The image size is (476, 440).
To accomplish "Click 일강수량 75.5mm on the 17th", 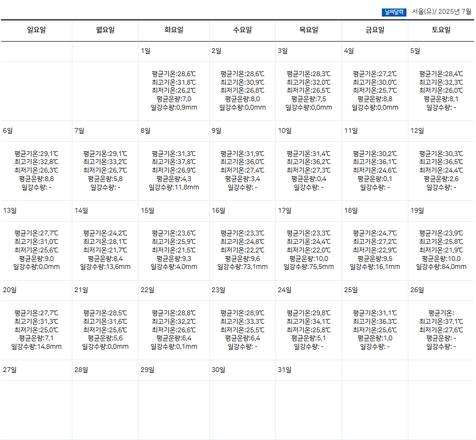I will 309,267.
